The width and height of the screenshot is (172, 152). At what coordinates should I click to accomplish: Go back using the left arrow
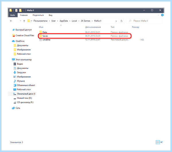pyautogui.click(x=11, y=21)
